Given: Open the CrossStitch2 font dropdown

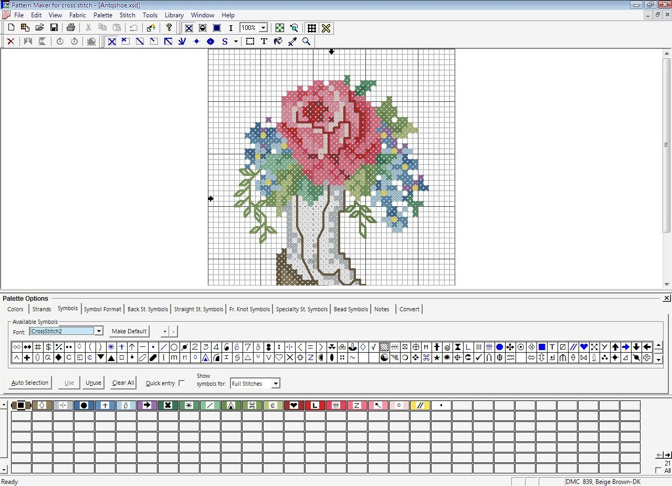Looking at the screenshot, I should pos(99,331).
